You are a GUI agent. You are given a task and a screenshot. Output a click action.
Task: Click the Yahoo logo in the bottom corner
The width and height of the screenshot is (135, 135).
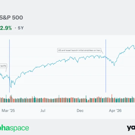[131, 128]
